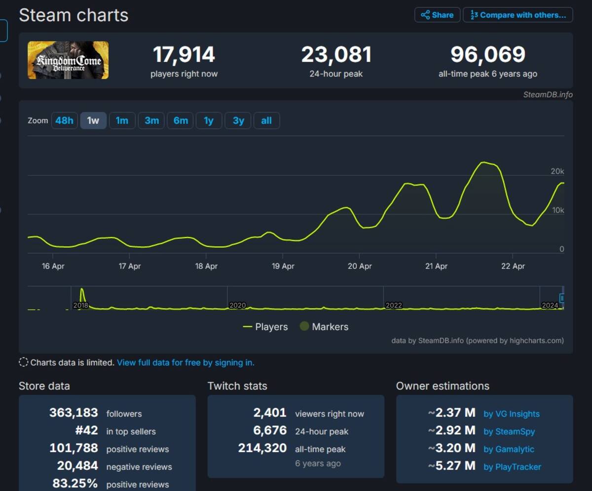Open VG Insights owner estimate link
592x491 pixels.
pos(512,414)
